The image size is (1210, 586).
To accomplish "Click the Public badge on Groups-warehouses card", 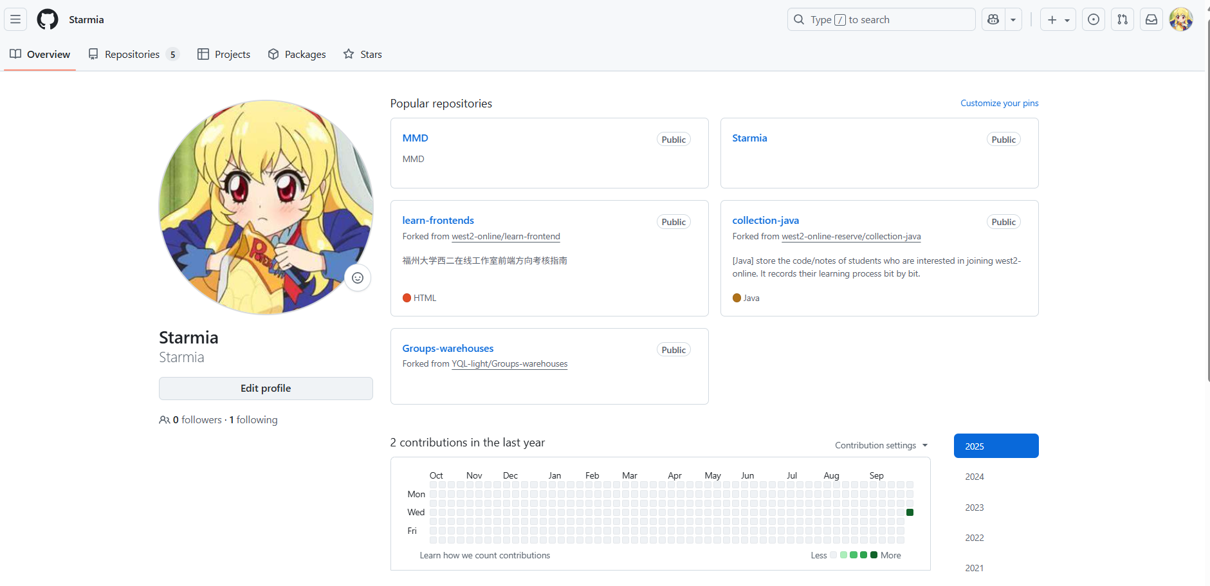I will coord(674,350).
